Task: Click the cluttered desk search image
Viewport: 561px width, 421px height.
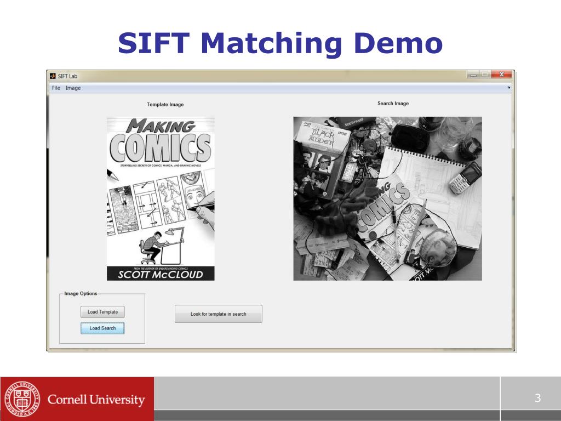Action: [387, 198]
